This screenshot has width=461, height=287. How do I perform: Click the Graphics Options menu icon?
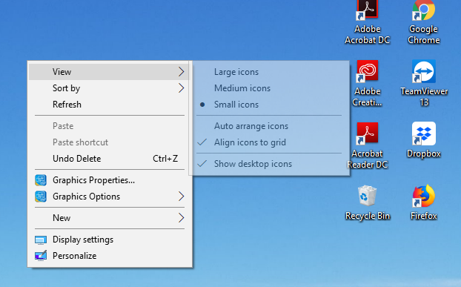41,197
